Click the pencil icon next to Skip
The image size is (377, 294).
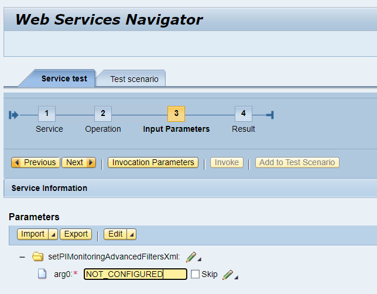click(x=228, y=275)
